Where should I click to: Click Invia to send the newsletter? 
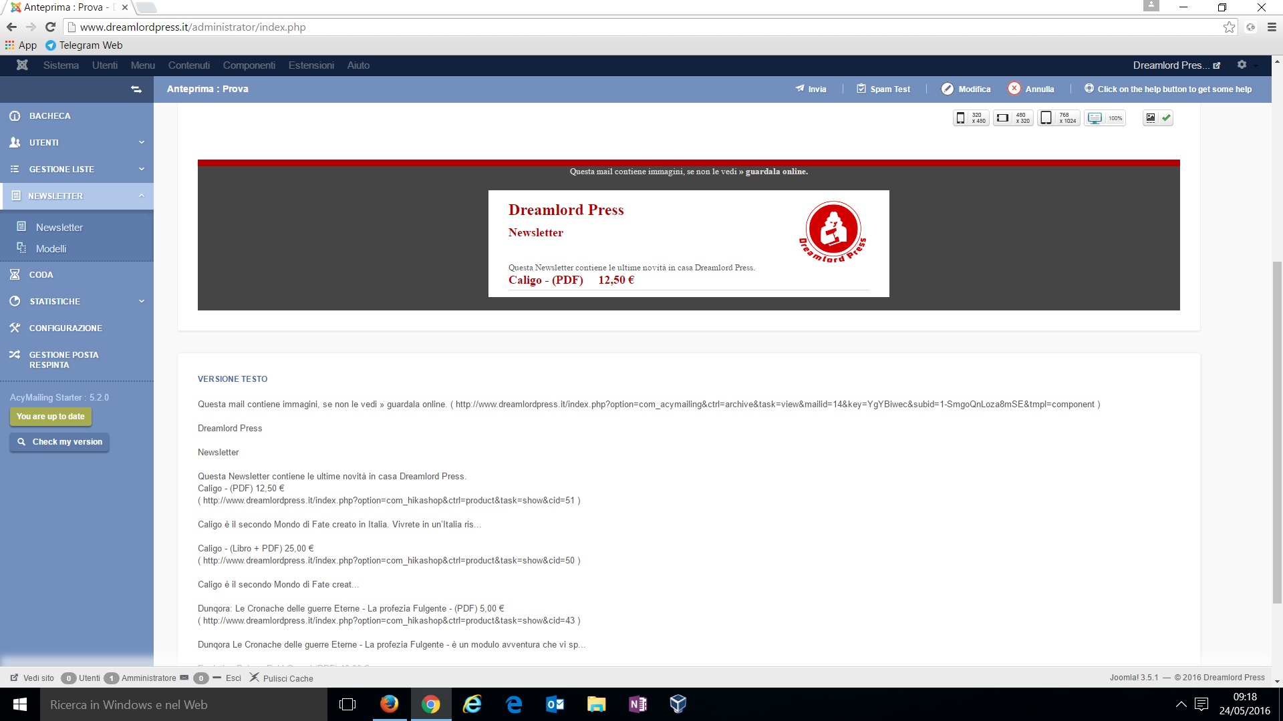point(811,89)
